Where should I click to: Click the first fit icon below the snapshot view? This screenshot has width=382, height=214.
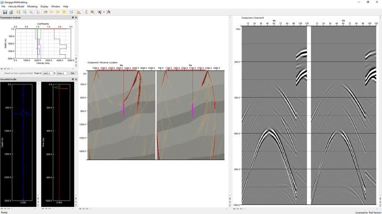point(80,209)
